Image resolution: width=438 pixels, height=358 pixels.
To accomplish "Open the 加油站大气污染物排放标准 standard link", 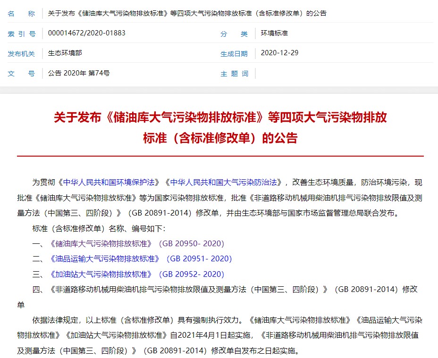I will click(101, 274).
